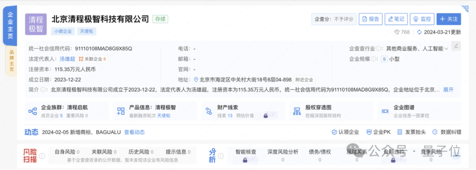Select the 小微企业 tag

coord(63,31)
